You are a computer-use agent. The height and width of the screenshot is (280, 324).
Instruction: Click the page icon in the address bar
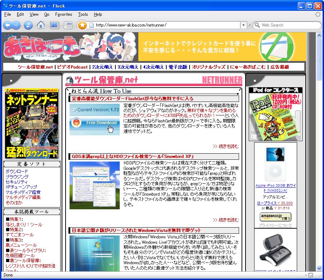91,25
